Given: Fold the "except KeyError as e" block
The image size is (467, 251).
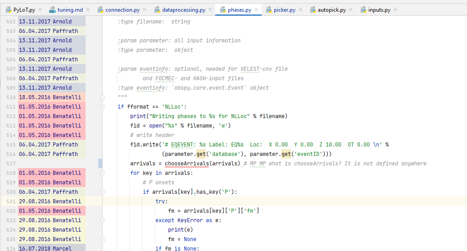Looking at the screenshot, I should tap(103, 220).
